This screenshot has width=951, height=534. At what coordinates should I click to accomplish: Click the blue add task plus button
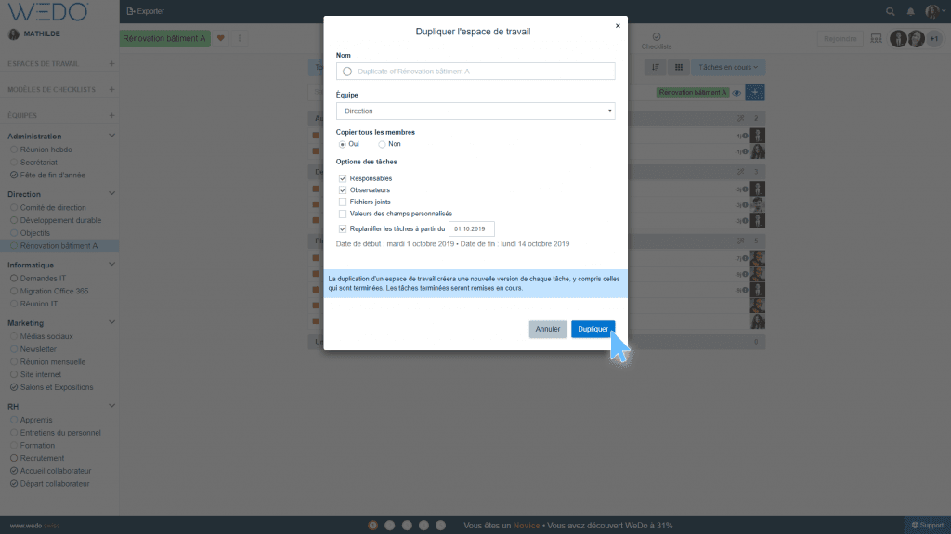(x=755, y=92)
